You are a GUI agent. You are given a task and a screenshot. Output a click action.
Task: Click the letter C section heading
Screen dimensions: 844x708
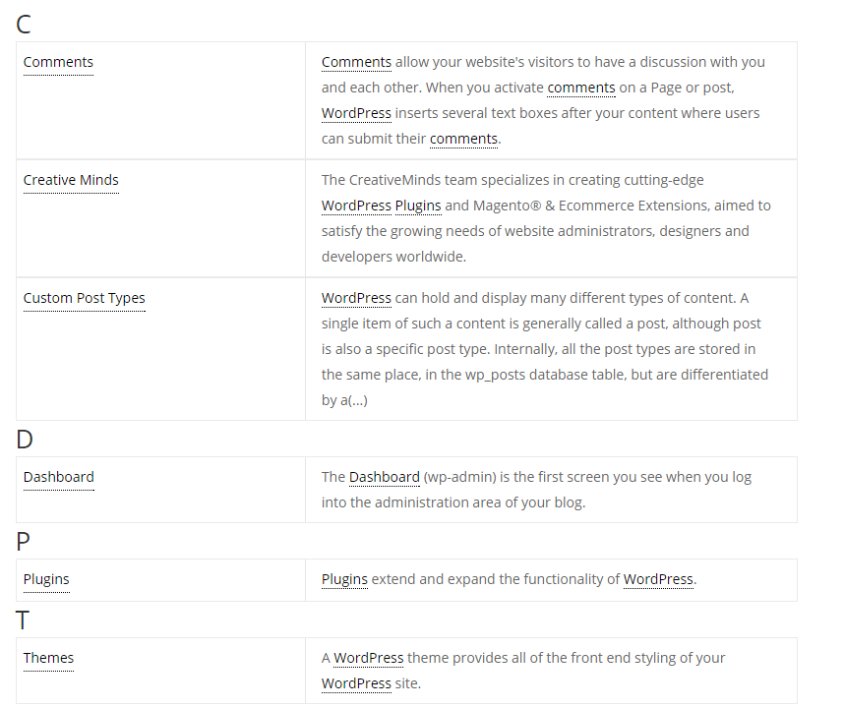point(24,25)
